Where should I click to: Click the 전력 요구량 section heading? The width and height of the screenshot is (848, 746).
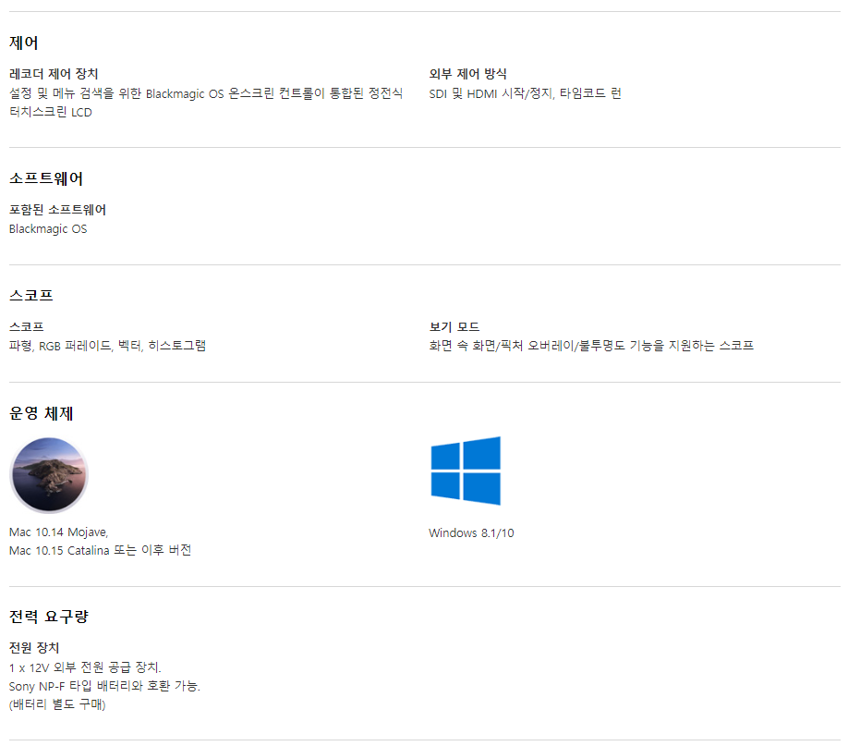click(x=49, y=616)
